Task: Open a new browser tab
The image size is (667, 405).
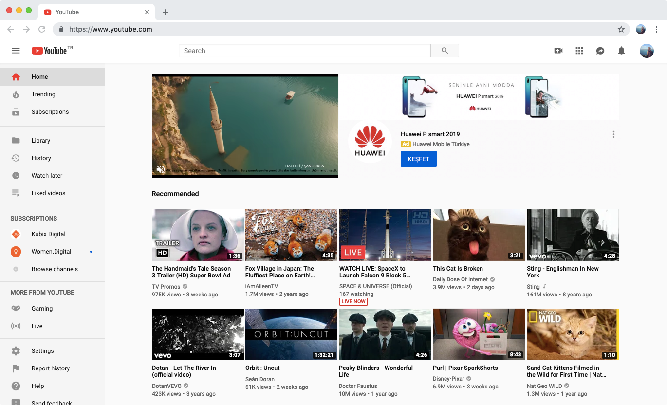Action: pos(166,12)
